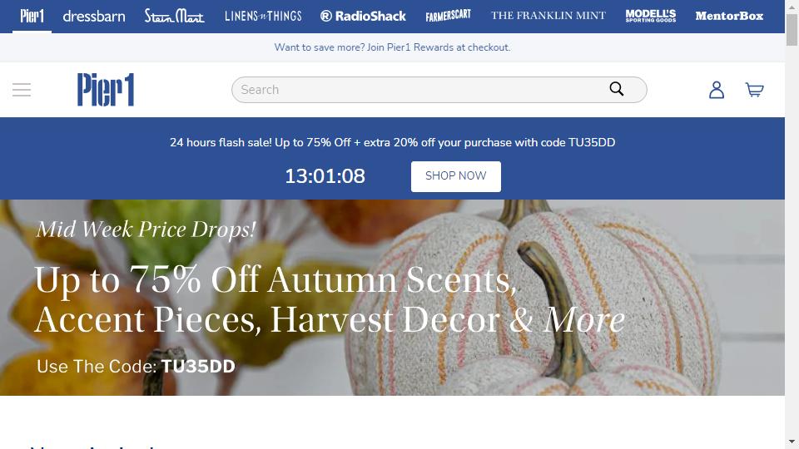Switch to the dressbarn tab
This screenshot has width=799, height=449.
tap(94, 17)
